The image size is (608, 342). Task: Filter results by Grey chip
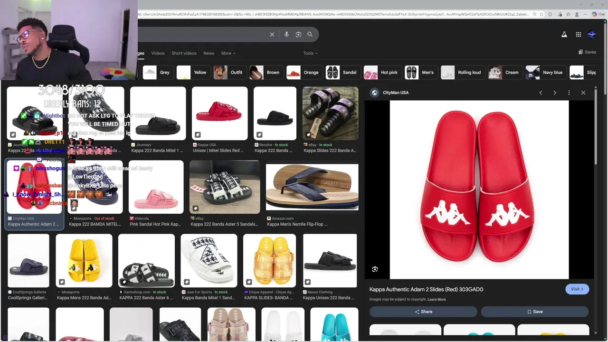(x=158, y=72)
